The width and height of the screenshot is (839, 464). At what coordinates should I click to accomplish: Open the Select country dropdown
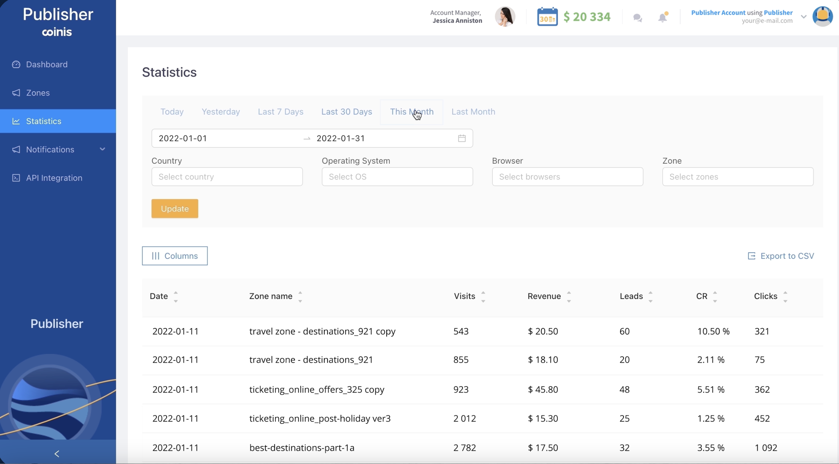click(x=227, y=177)
